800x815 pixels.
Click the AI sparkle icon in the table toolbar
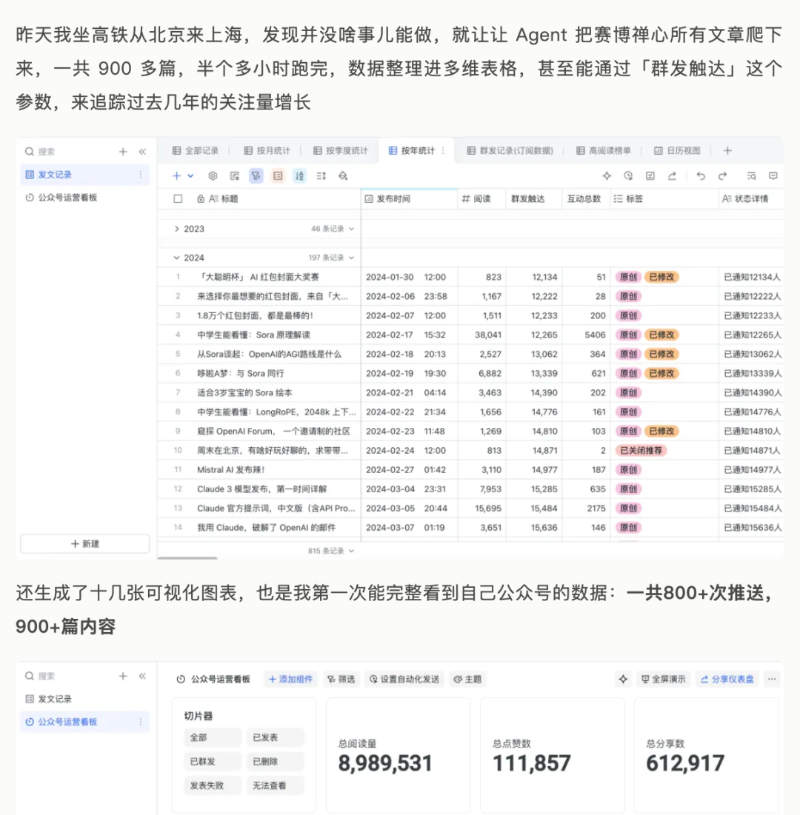(x=607, y=176)
